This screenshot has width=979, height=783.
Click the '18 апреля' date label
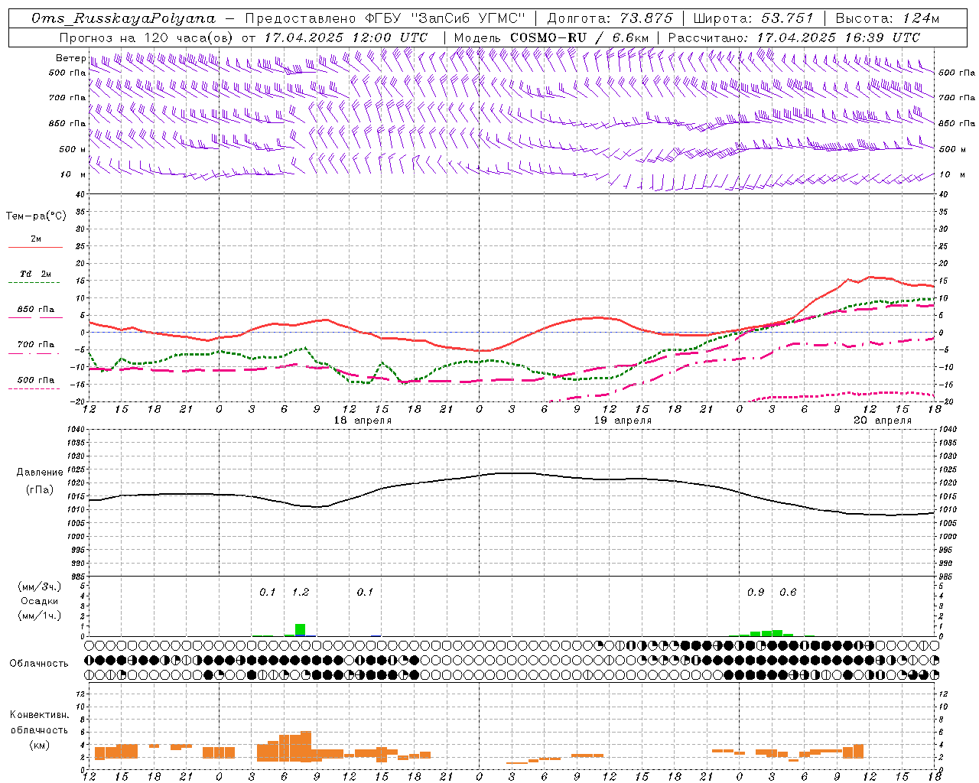363,421
